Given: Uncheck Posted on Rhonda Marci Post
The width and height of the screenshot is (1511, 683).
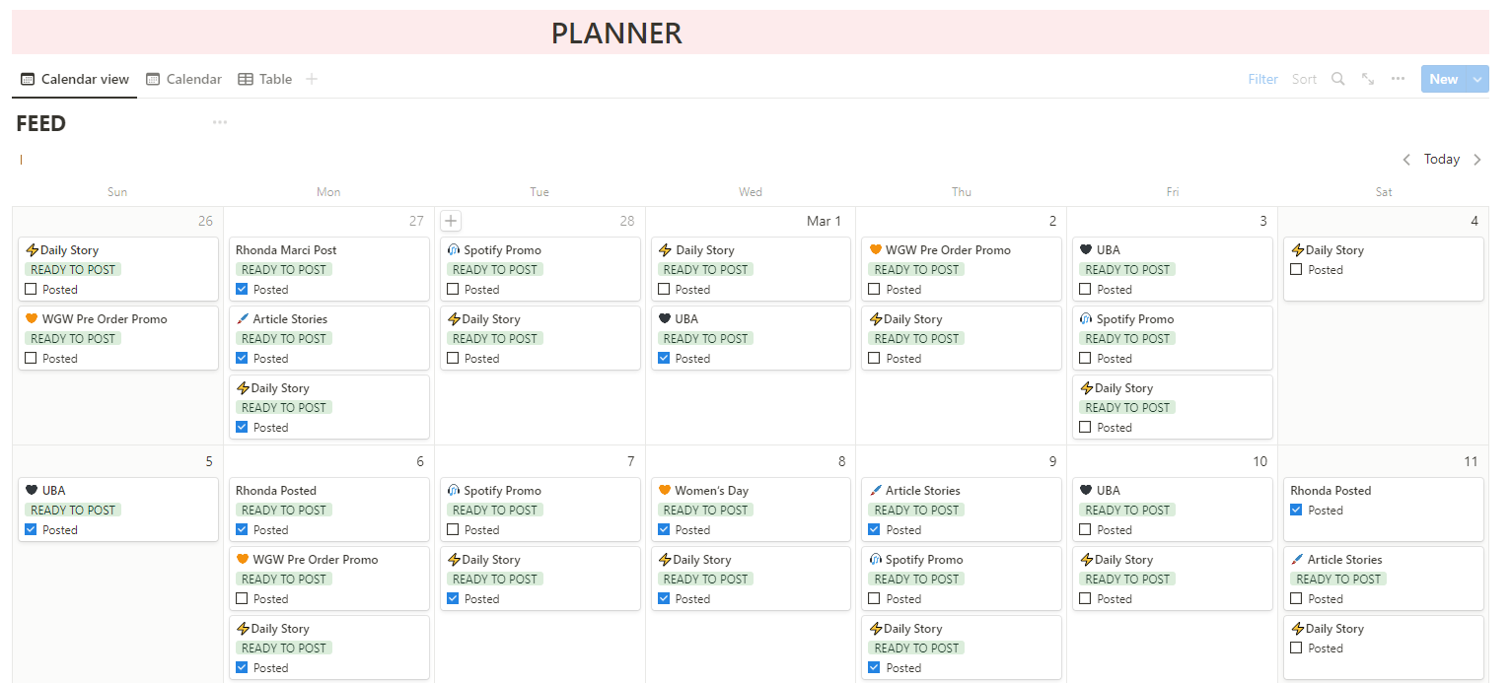Looking at the screenshot, I should tap(243, 290).
